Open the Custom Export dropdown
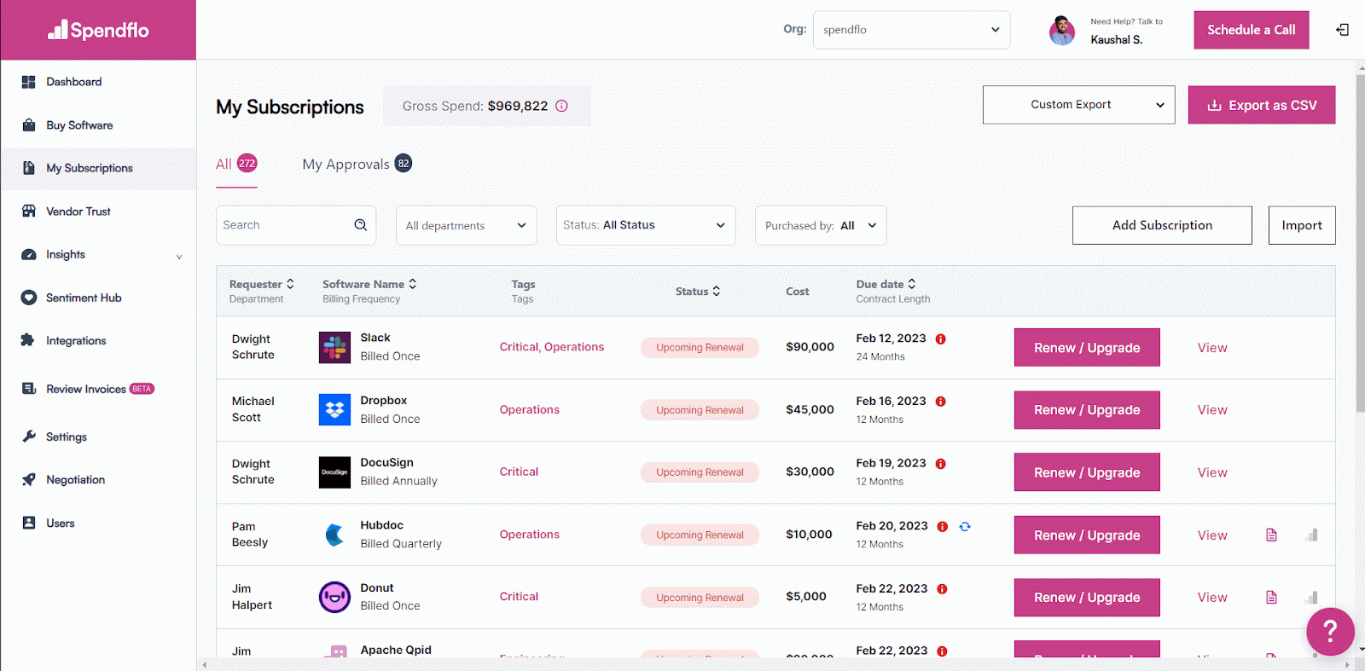Screen dimensions: 1365x671 coord(1078,105)
